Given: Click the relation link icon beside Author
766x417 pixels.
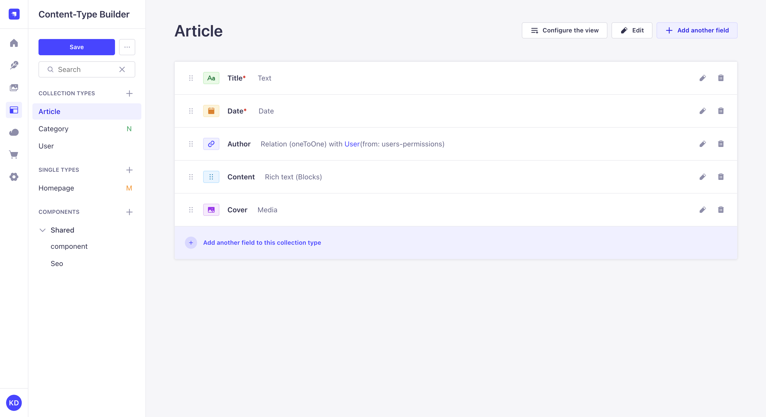Looking at the screenshot, I should click(x=211, y=144).
